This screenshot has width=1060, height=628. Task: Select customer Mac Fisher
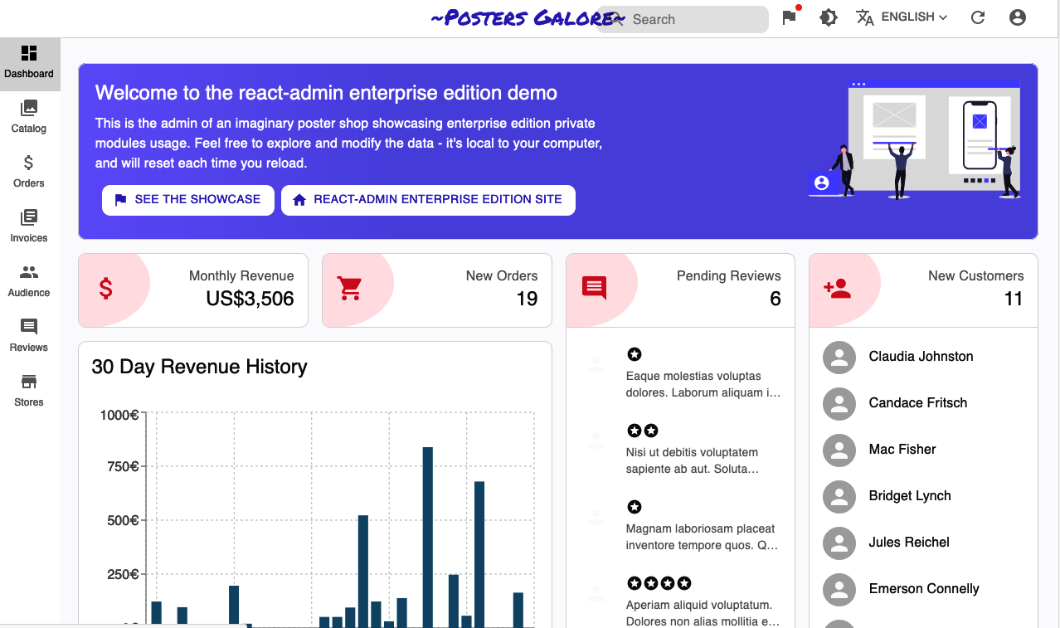point(923,450)
